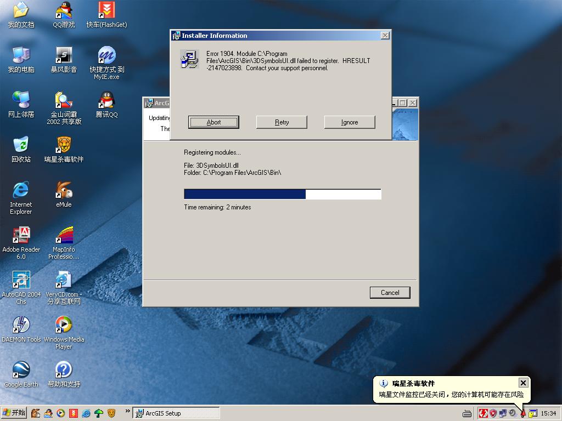
Task: Select Ignore to skip the registration error
Action: point(350,122)
